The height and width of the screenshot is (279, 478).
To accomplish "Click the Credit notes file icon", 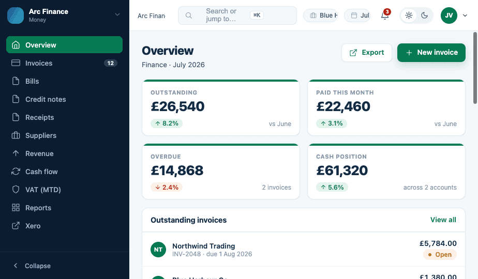I will pos(16,99).
